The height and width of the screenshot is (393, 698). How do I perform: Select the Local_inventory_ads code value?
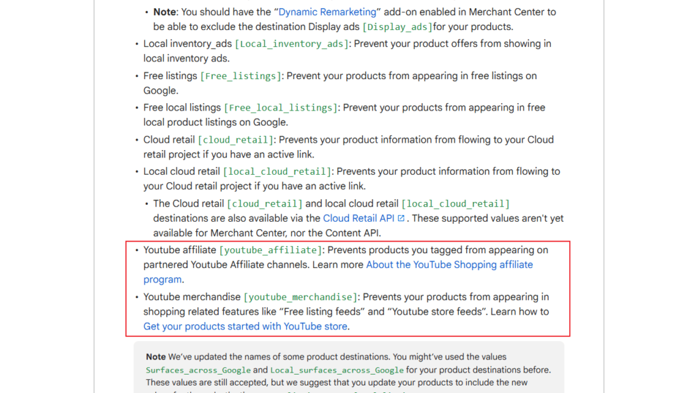point(290,43)
